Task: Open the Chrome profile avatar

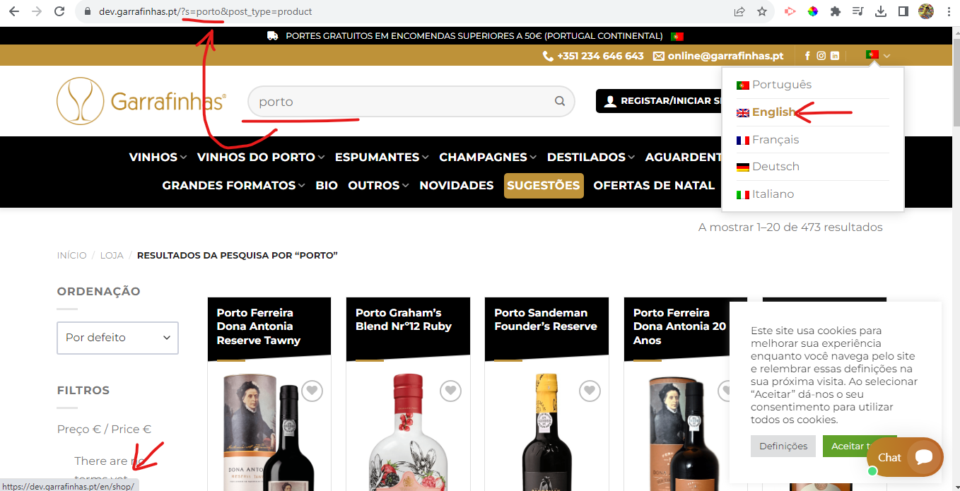Action: coord(926,11)
